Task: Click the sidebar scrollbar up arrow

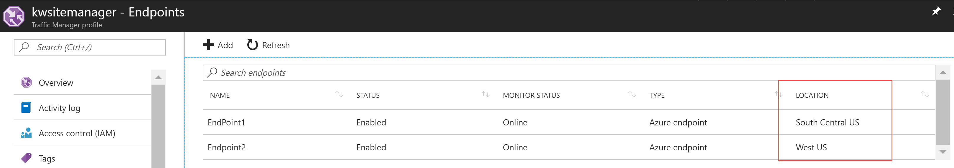Action: point(159,78)
